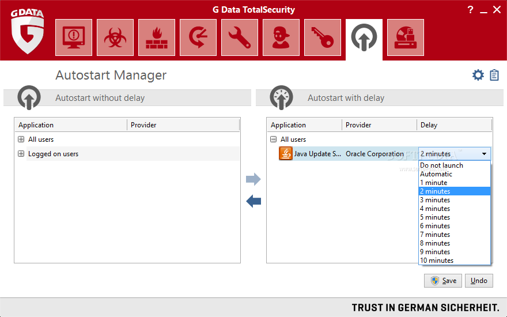Choose '10 minutes' delay option

tap(455, 261)
